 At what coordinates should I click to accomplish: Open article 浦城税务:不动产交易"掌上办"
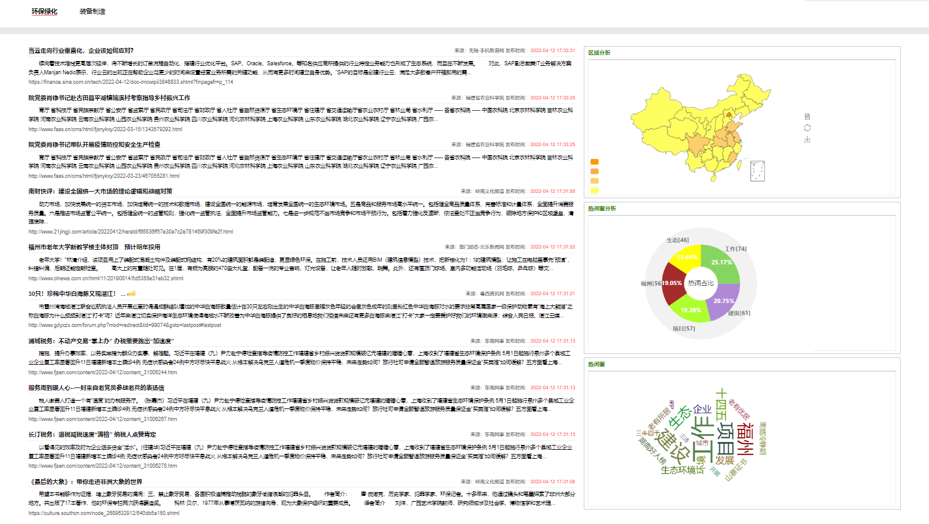point(101,341)
